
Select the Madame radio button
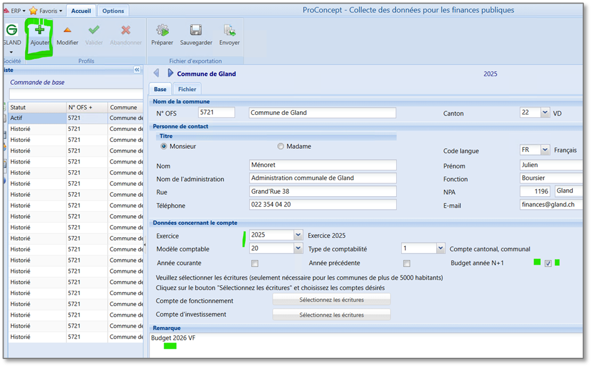281,147
